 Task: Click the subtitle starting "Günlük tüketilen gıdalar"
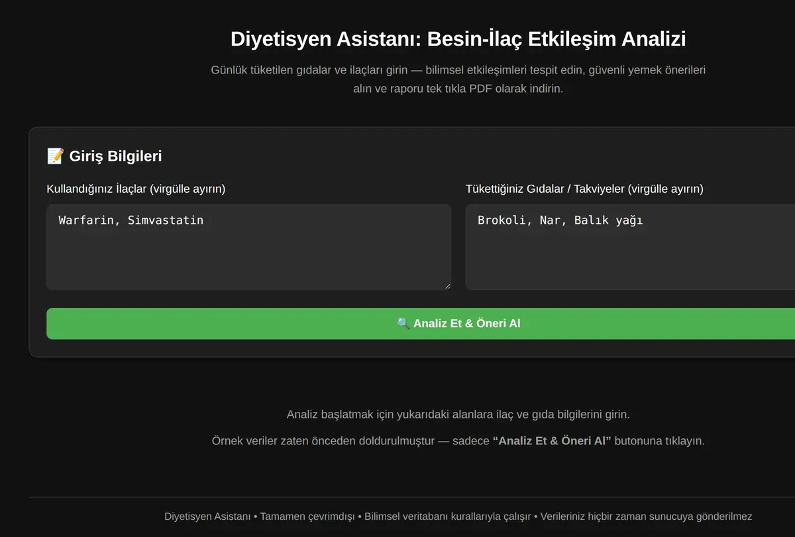pyautogui.click(x=458, y=79)
